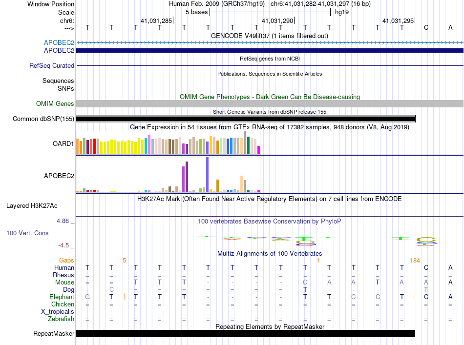Click the C base in the Dog row

(x=111, y=290)
